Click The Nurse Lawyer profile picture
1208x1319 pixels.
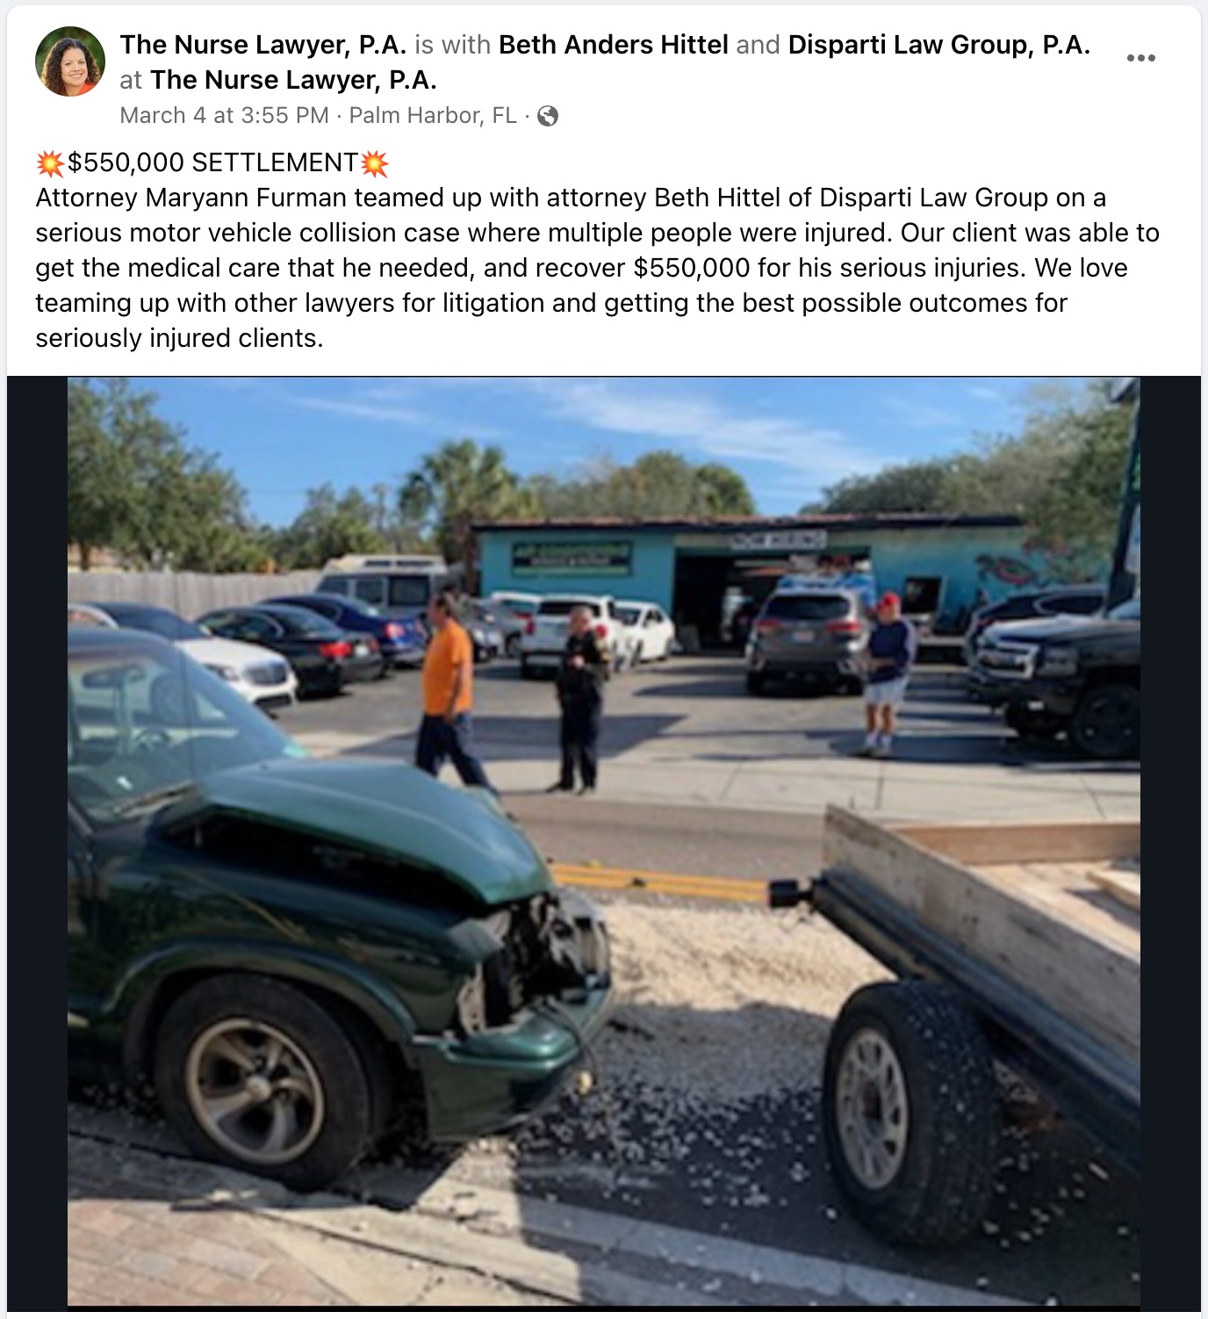pyautogui.click(x=70, y=61)
